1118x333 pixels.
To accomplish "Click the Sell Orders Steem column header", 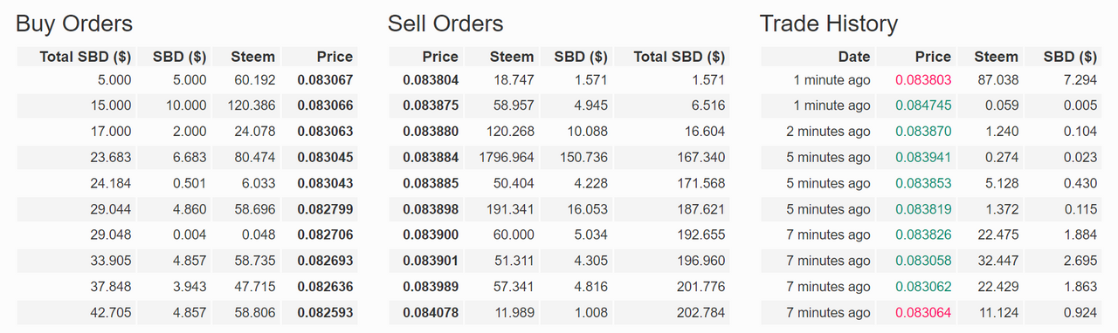I will point(512,57).
